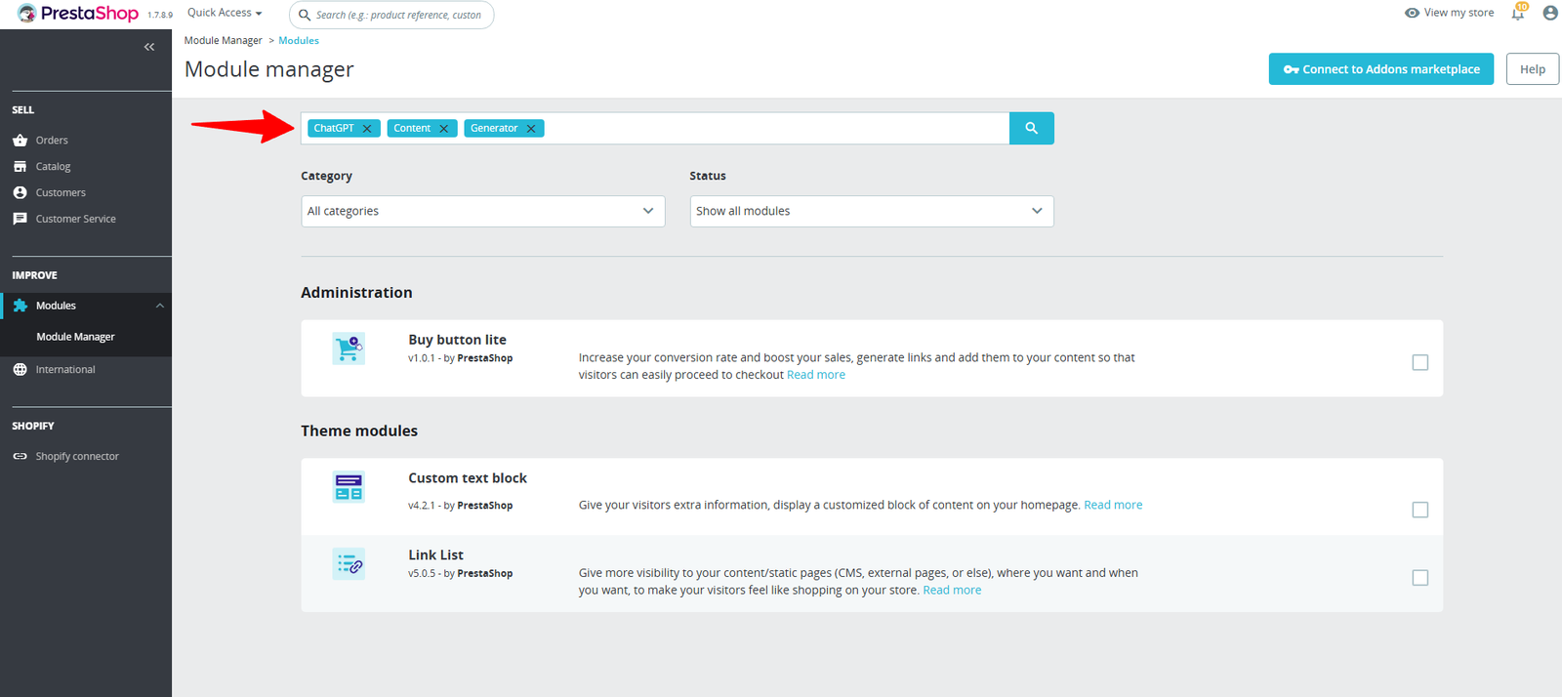Open the user profile avatar icon
The width and height of the screenshot is (1562, 697).
tap(1550, 14)
